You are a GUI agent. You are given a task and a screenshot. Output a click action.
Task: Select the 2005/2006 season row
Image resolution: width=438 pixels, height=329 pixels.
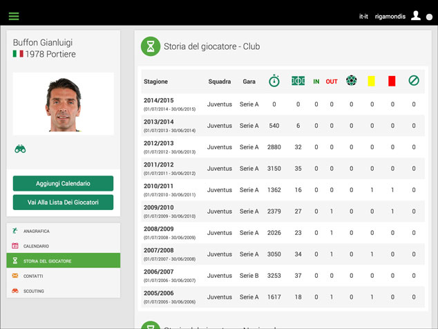(x=283, y=297)
